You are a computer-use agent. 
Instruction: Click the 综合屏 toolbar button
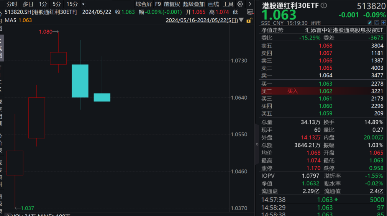143,4
